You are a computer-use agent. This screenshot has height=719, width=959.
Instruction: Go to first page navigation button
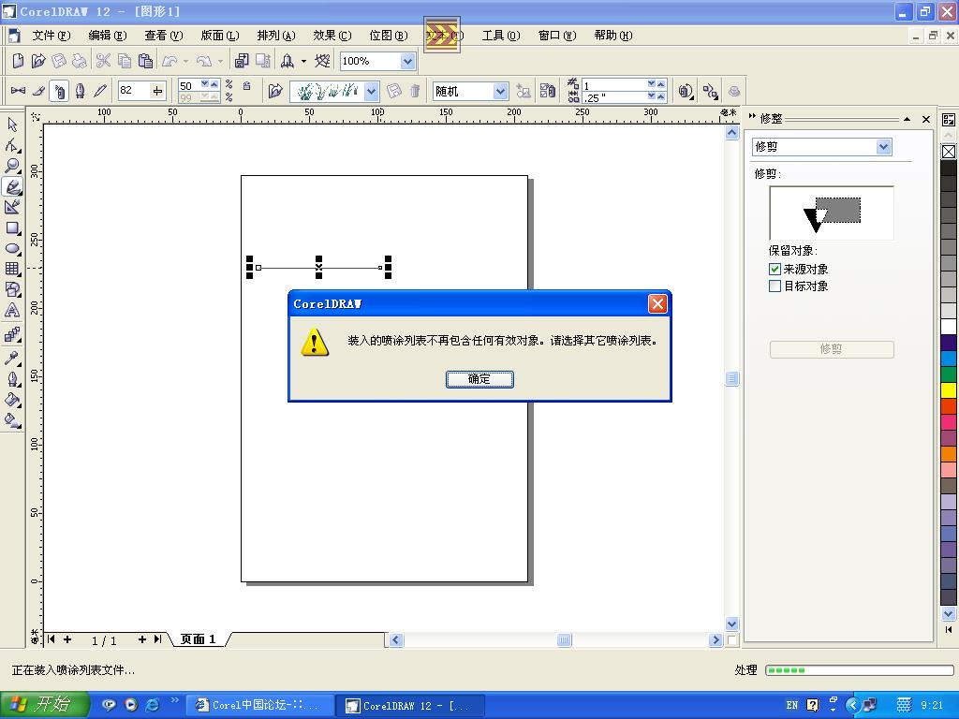[x=52, y=638]
